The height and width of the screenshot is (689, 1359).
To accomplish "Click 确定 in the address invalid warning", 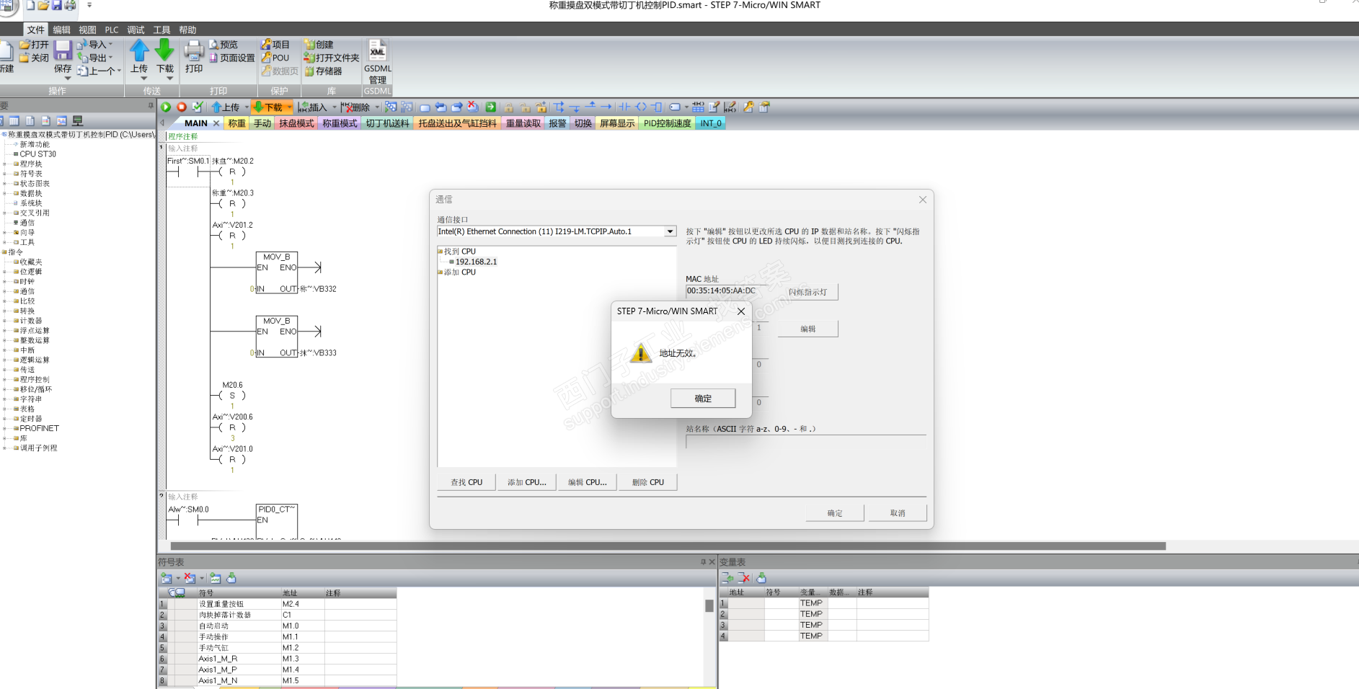I will click(703, 399).
